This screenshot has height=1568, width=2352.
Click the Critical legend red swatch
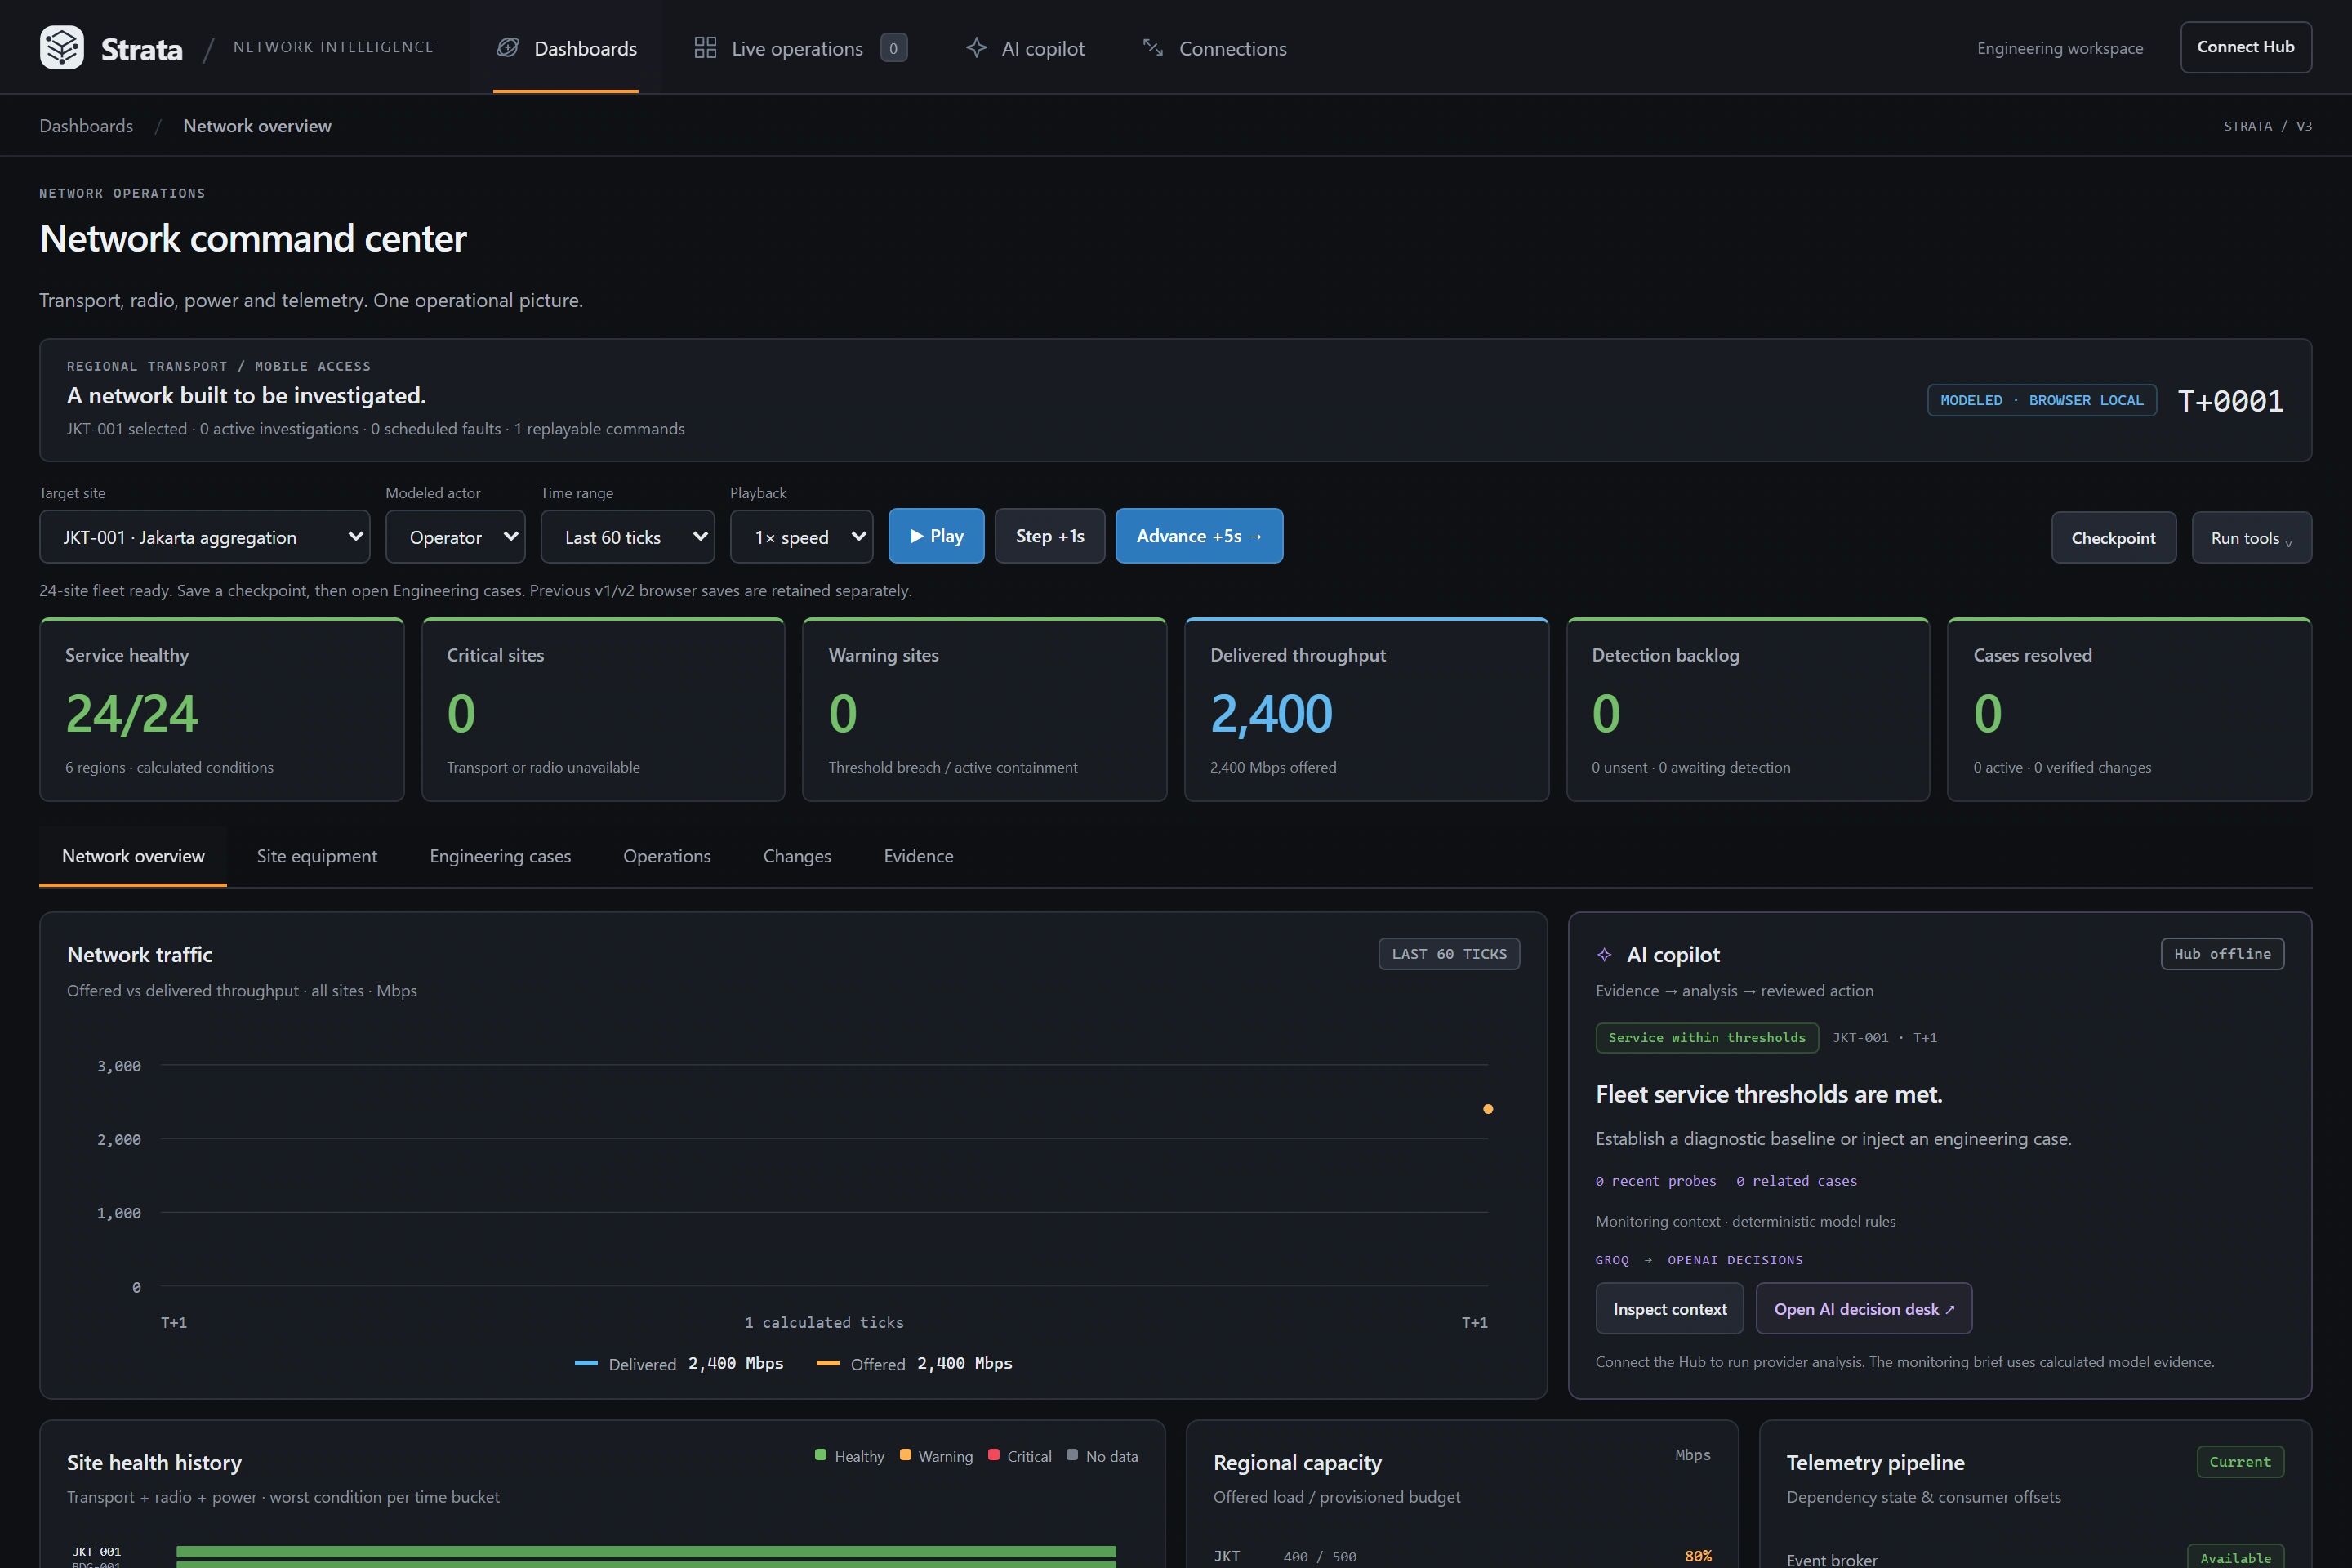(994, 1456)
